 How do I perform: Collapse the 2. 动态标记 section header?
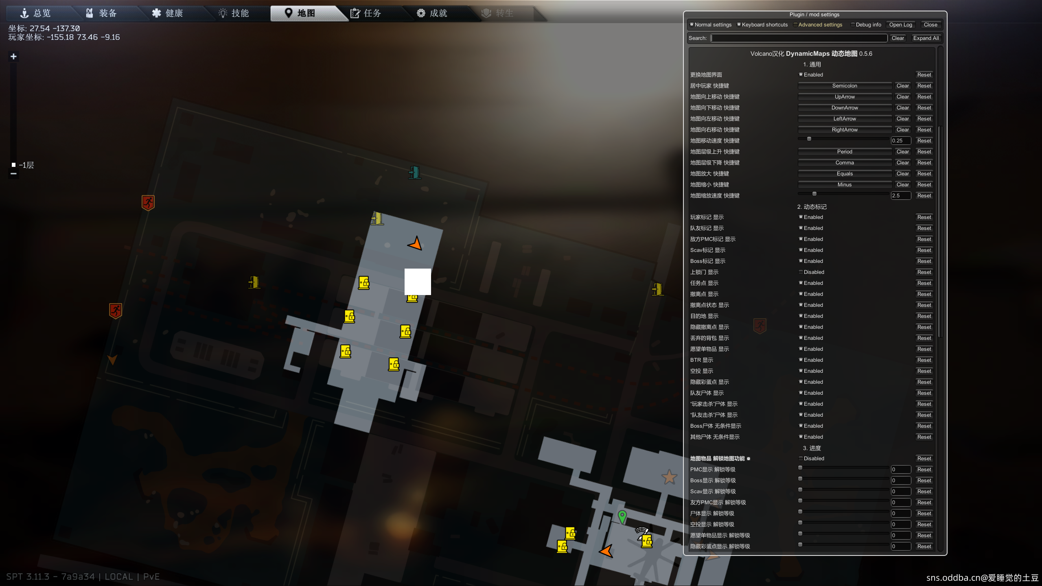click(x=812, y=207)
